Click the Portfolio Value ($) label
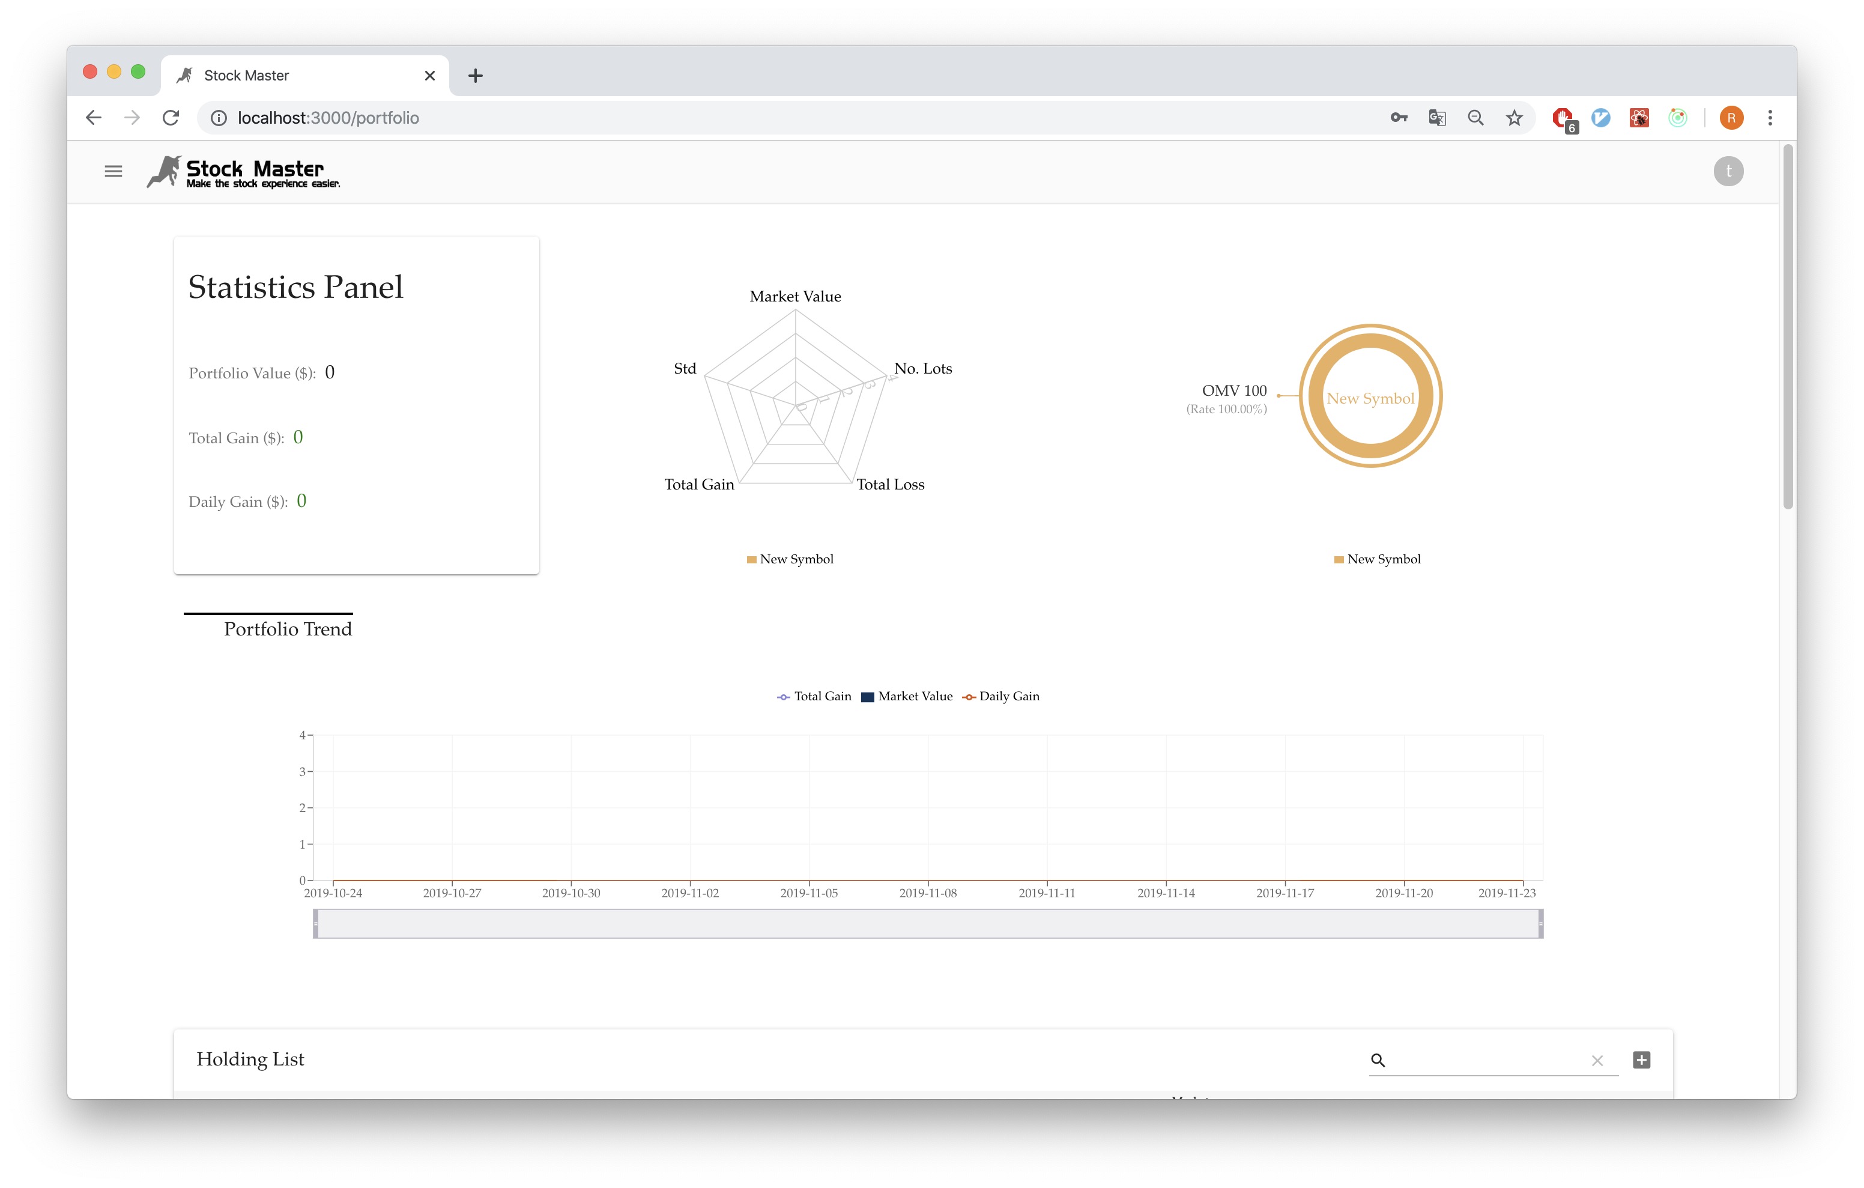This screenshot has height=1188, width=1864. click(252, 374)
